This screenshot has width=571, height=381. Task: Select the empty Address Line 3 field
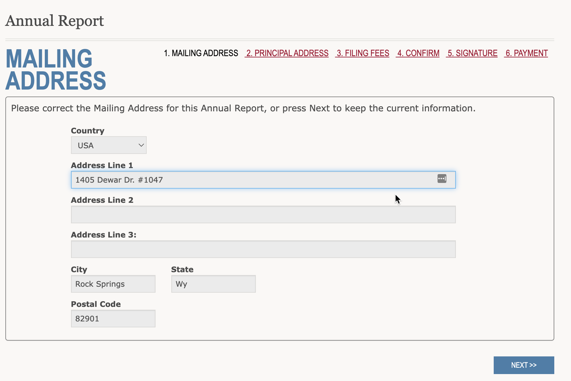[263, 249]
